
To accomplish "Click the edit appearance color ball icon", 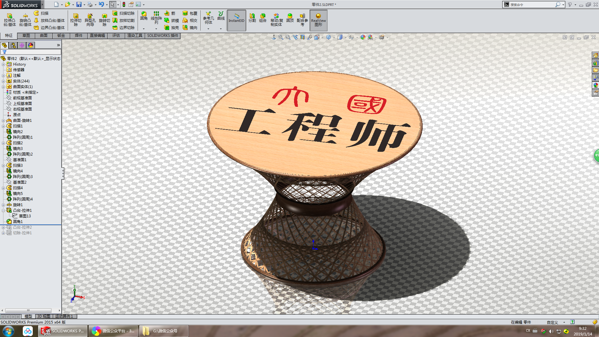I will [363, 37].
